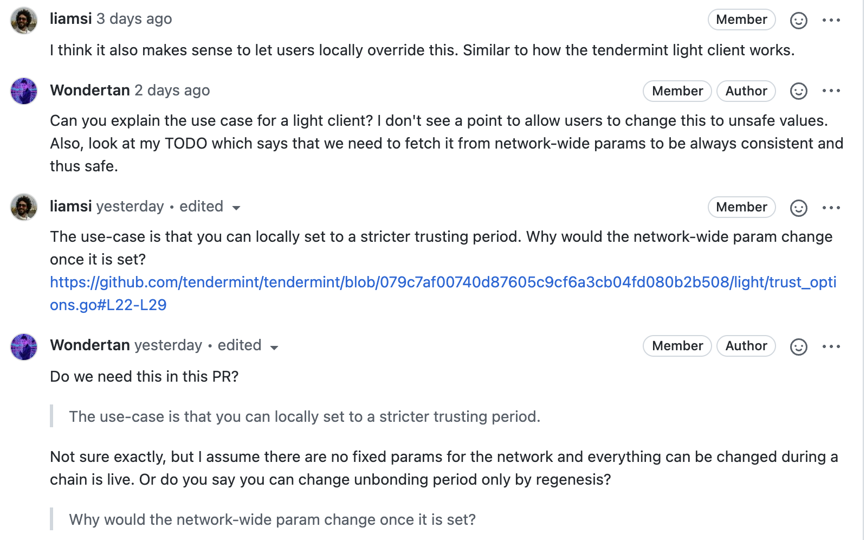Open the 2 days ago comment permalink
Image resolution: width=866 pixels, height=540 pixels.
tap(172, 91)
